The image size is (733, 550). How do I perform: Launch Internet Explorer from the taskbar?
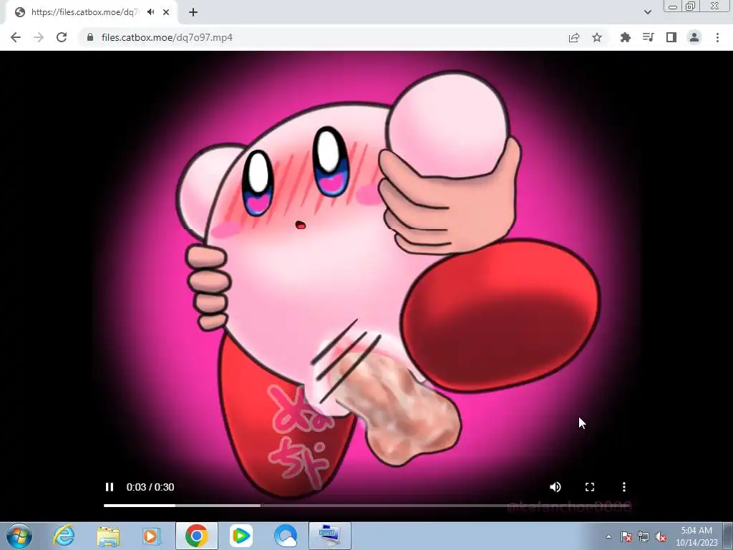point(64,536)
